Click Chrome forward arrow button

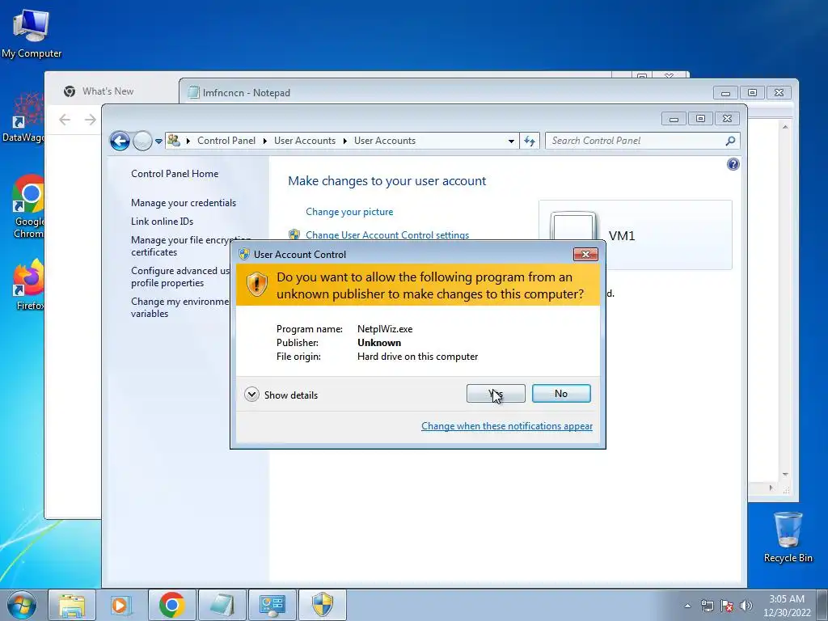pyautogui.click(x=91, y=120)
